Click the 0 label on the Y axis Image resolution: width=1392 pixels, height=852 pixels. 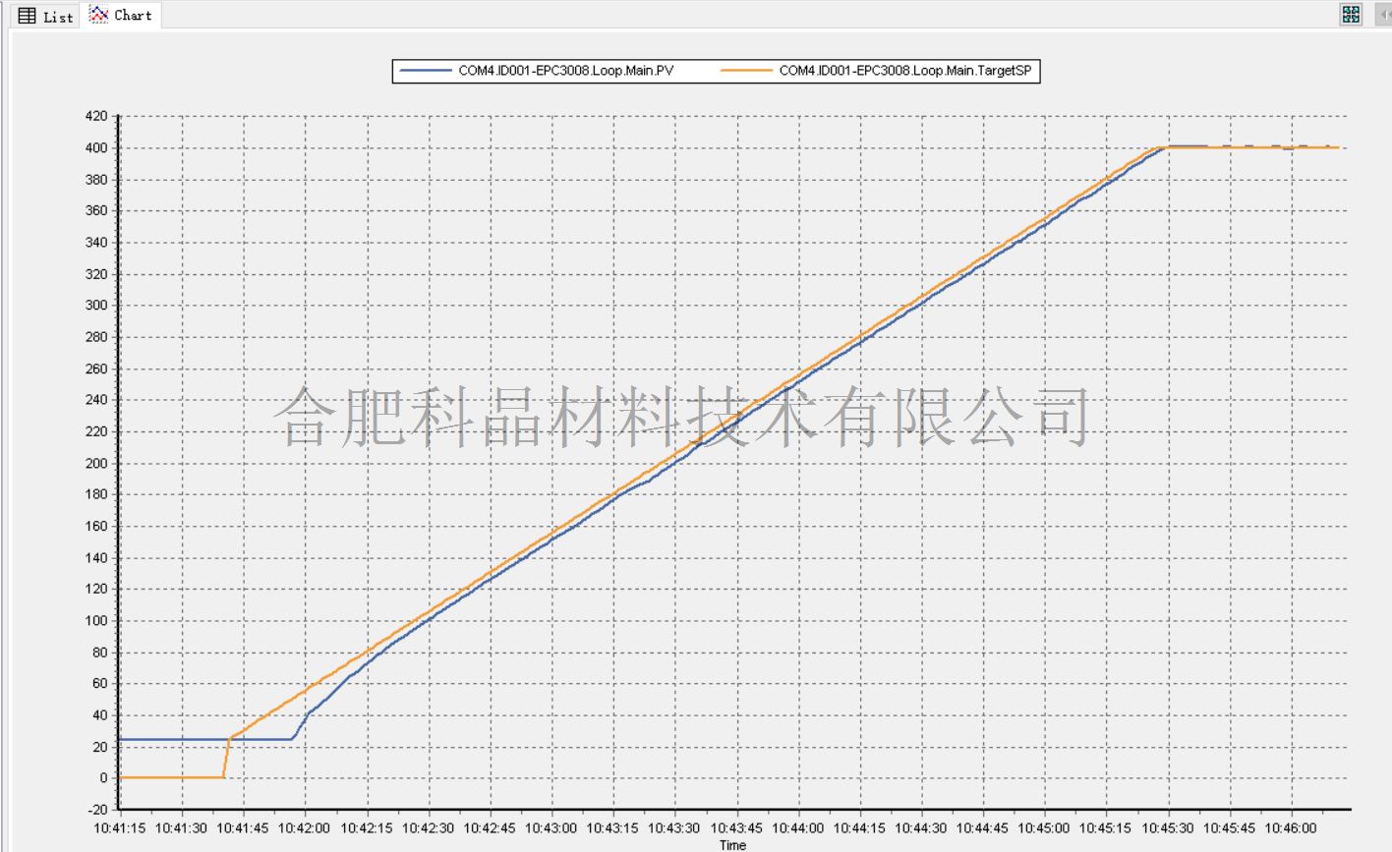(102, 778)
